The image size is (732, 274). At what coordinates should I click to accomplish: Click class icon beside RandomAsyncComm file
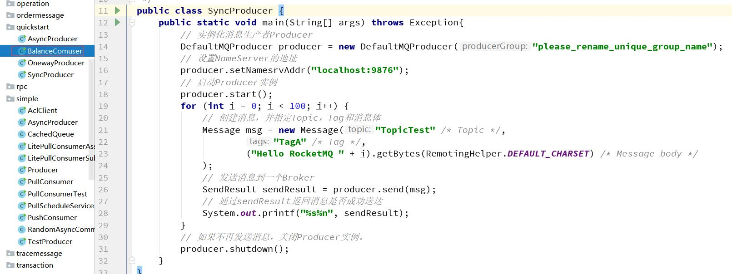coord(21,230)
